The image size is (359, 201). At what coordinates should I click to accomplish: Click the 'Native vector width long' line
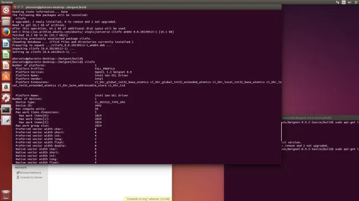pyautogui.click(x=56, y=159)
